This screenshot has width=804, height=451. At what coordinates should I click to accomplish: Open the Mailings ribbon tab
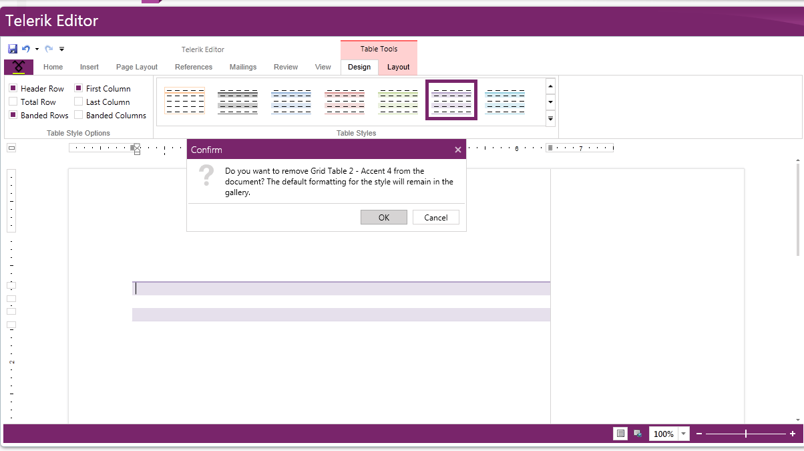point(243,67)
